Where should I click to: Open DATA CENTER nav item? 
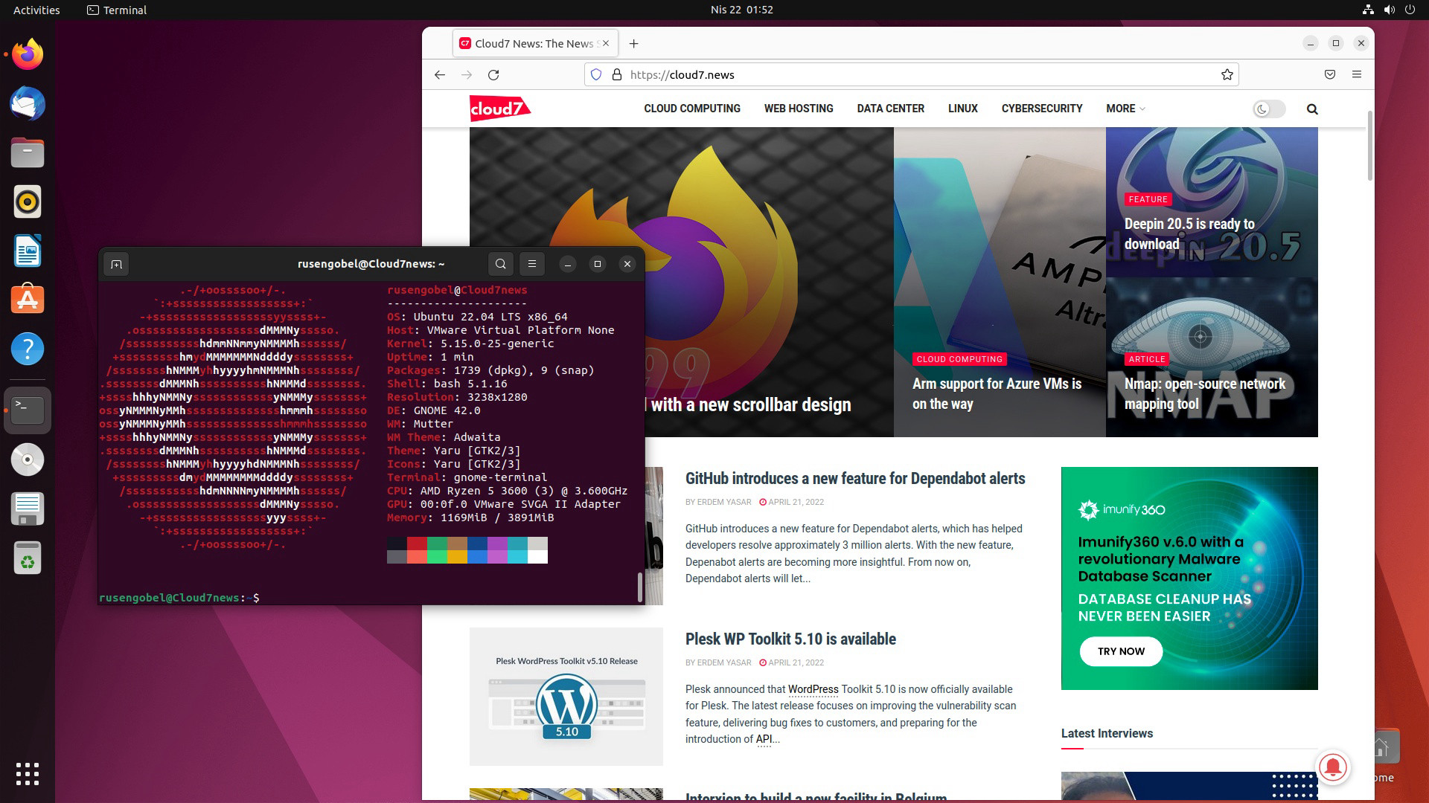890,109
